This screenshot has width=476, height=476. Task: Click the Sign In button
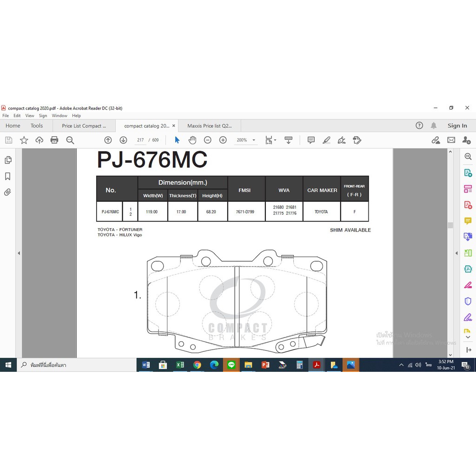pyautogui.click(x=457, y=126)
